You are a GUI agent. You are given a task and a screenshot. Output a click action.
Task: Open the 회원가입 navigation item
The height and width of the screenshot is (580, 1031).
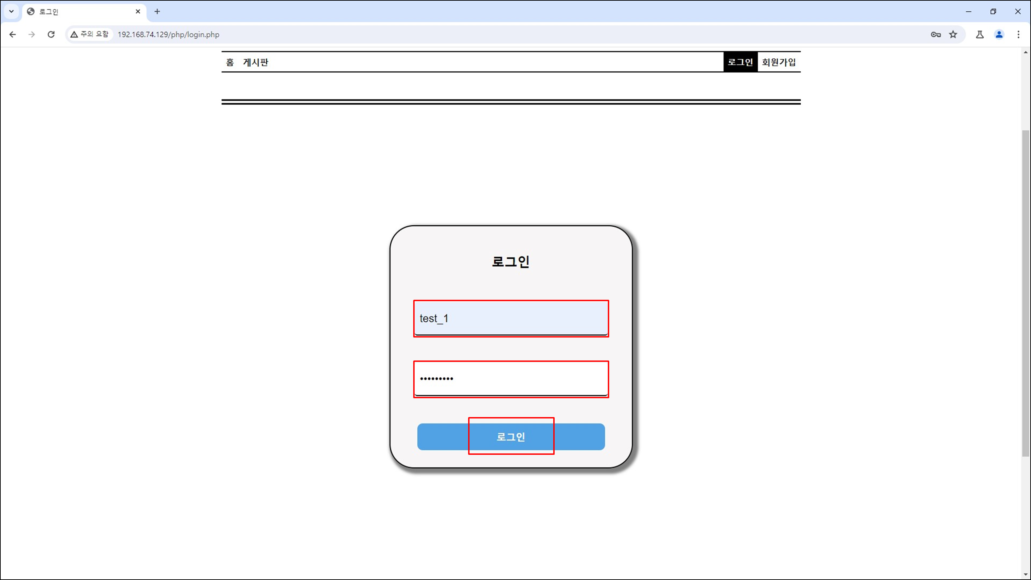point(778,62)
